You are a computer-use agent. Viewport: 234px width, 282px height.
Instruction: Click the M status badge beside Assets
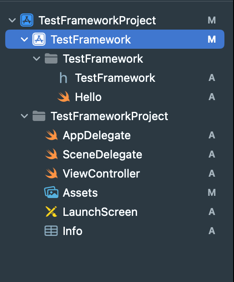pyautogui.click(x=212, y=193)
